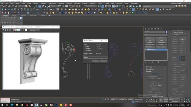
Task: Open the Modifiers menu
Action: click(36, 3)
